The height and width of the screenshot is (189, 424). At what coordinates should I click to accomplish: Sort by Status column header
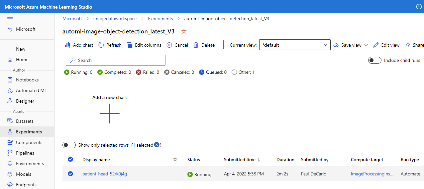(194, 160)
